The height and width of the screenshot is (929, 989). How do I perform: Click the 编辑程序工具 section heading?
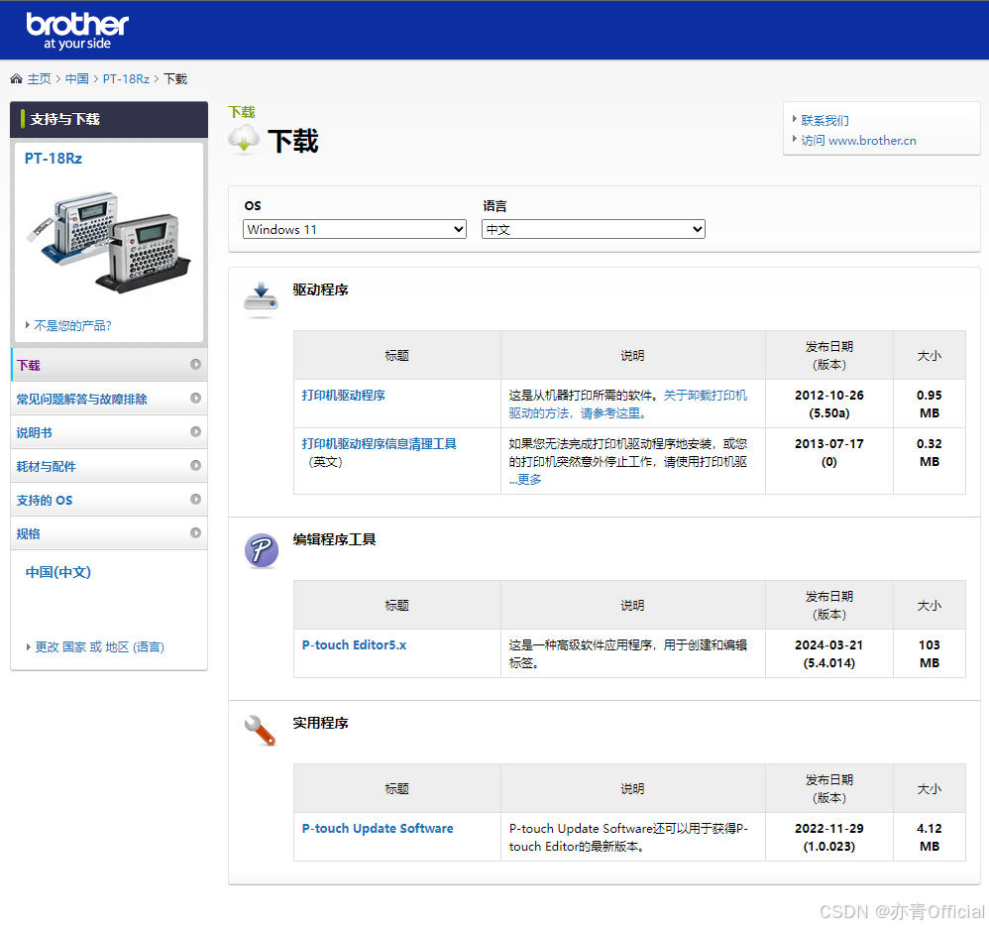(x=334, y=539)
